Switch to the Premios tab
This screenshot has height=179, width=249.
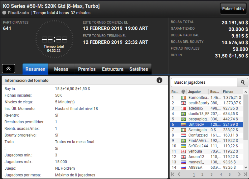tap(87, 69)
